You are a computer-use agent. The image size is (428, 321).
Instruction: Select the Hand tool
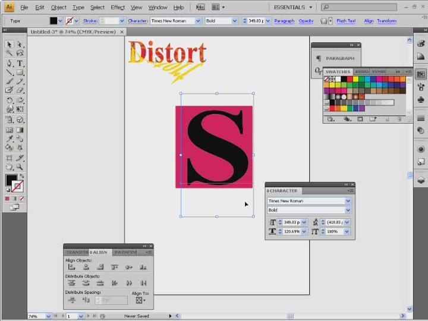pyautogui.click(x=9, y=167)
